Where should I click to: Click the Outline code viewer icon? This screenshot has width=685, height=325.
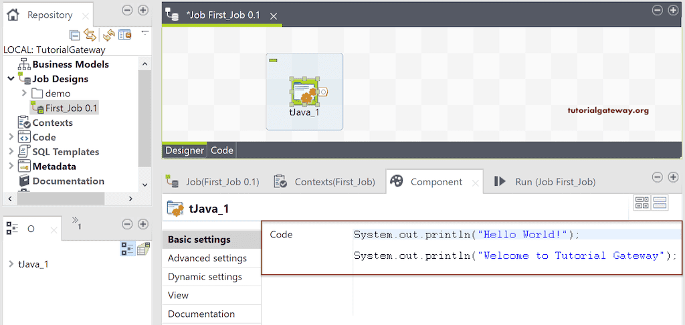click(143, 249)
